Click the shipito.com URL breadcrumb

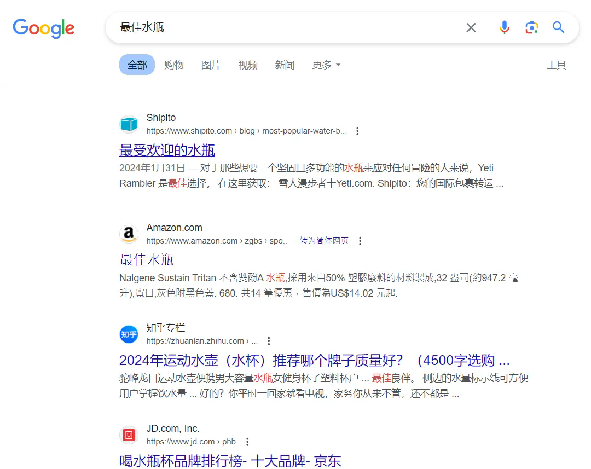246,131
